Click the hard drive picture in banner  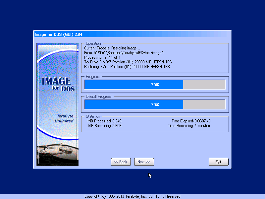[57, 154]
